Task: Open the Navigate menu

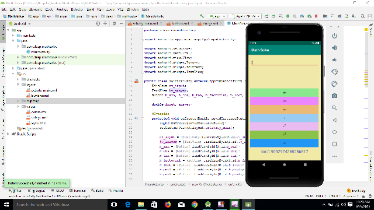Action: [35, 9]
